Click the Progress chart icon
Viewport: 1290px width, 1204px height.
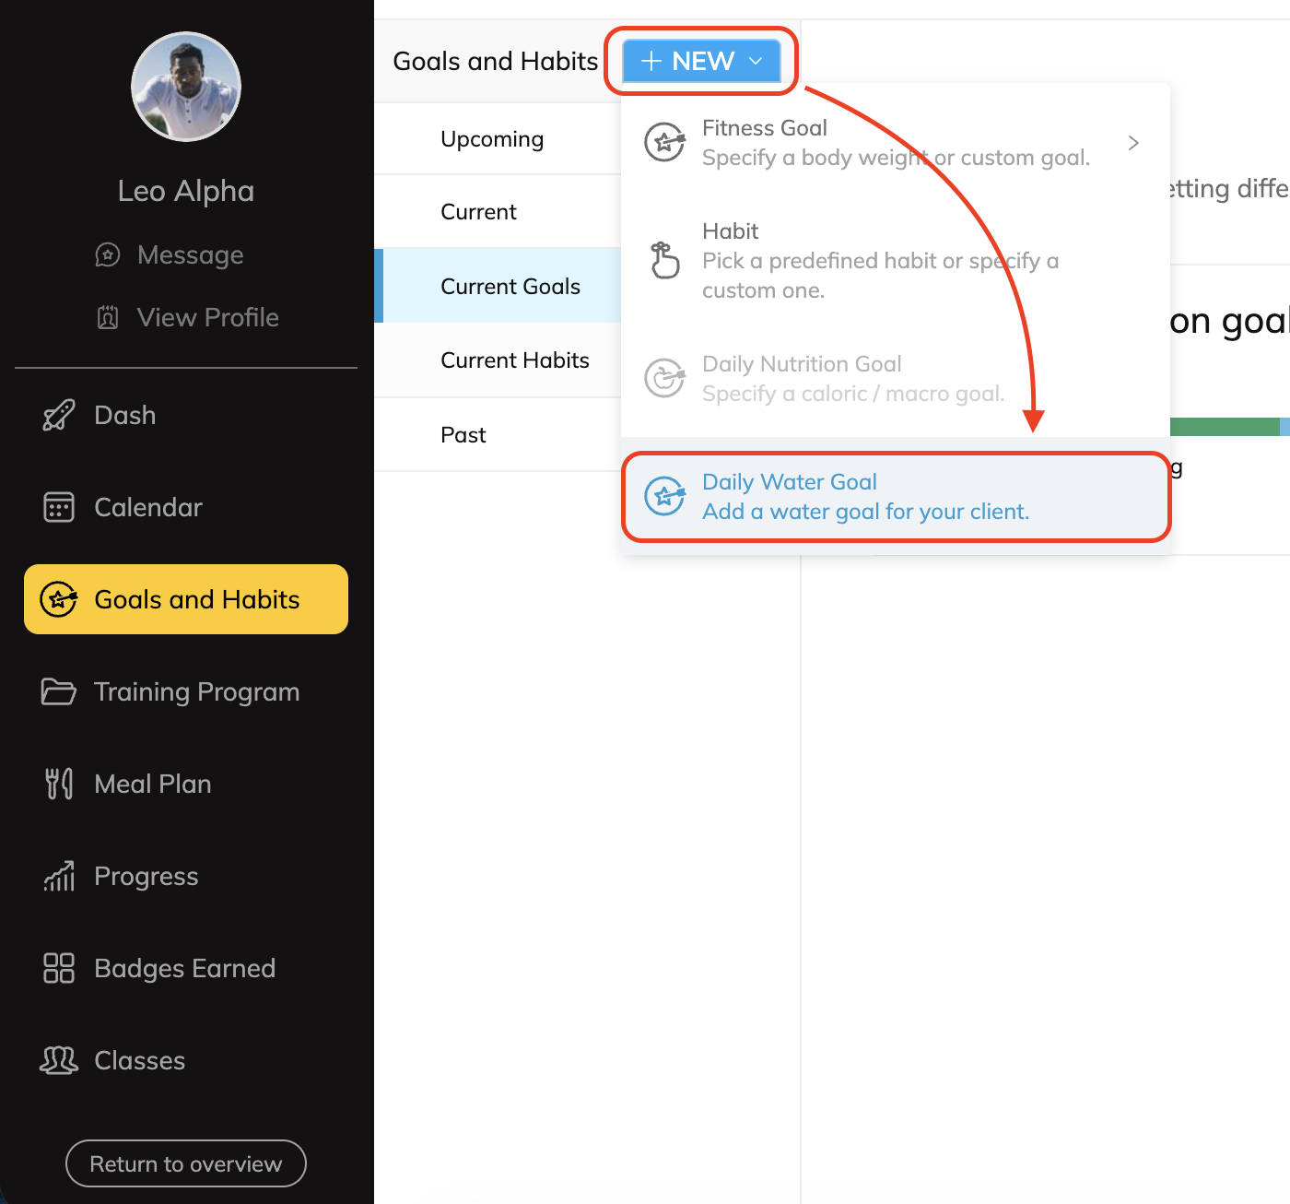(x=58, y=876)
